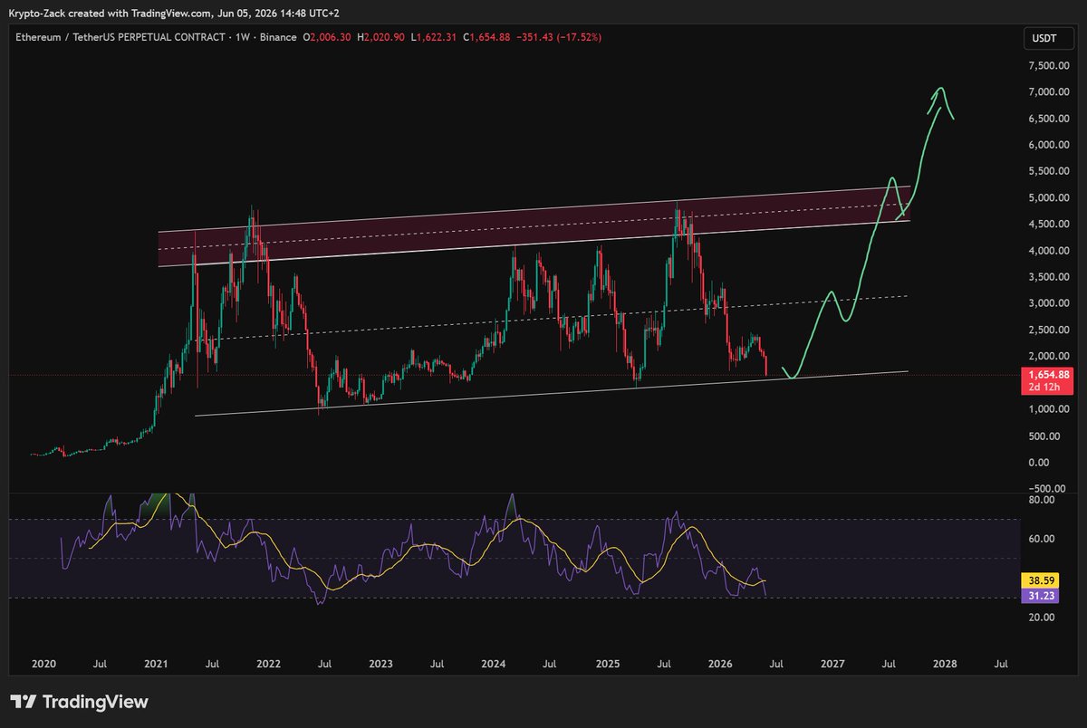The image size is (1087, 728).
Task: Click the 2023 label on time axis
Action: [x=380, y=664]
